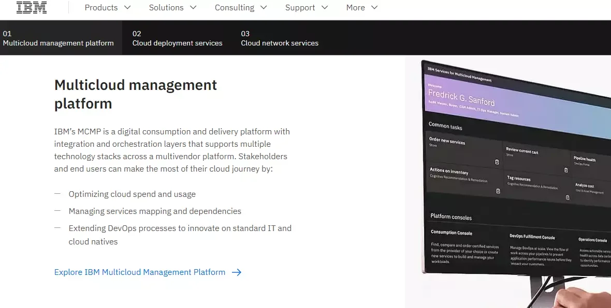Click 'Managing services mapping and dependencies' bullet
The height and width of the screenshot is (308, 611).
155,211
